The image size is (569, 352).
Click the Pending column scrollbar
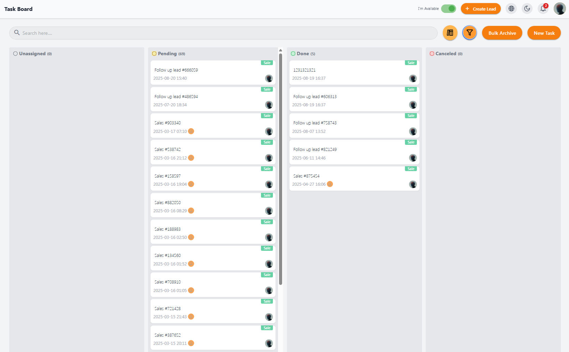point(280,169)
